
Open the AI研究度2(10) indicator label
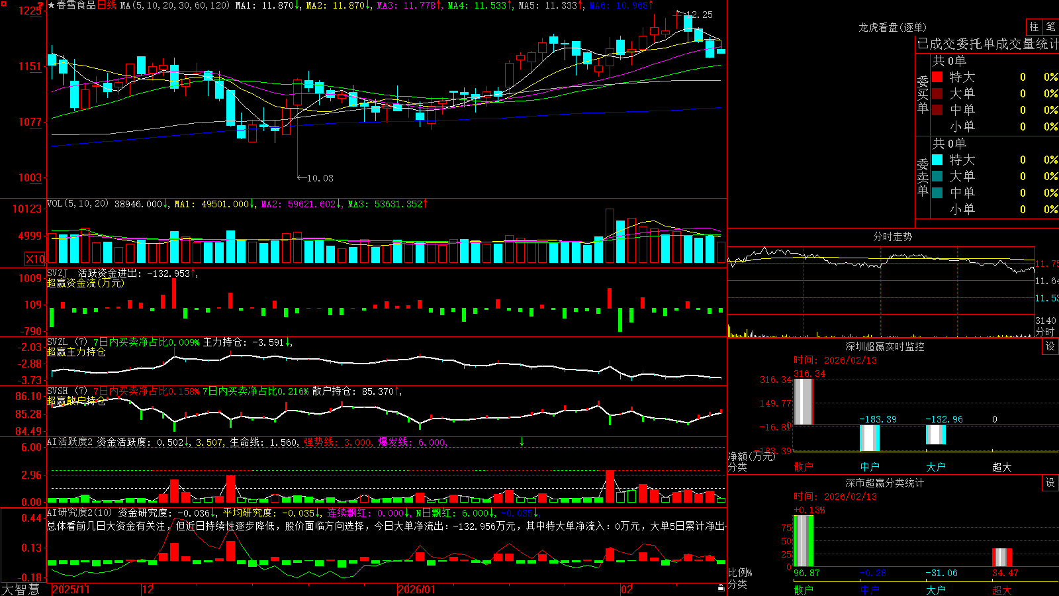79,513
